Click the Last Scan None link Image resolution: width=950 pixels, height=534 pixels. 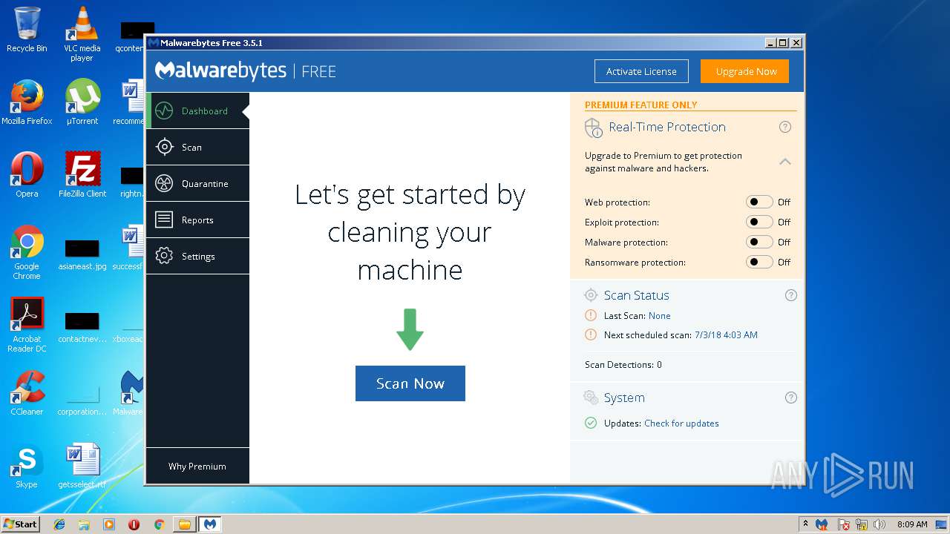pos(659,316)
